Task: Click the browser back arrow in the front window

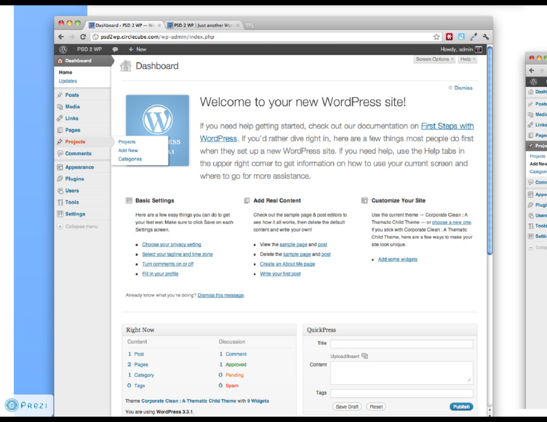Action: [x=61, y=37]
